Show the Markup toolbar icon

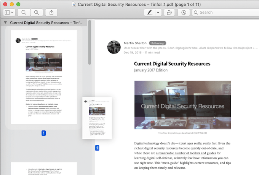coord(184,13)
